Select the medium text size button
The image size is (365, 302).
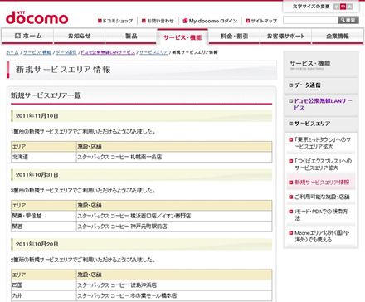pos(343,7)
